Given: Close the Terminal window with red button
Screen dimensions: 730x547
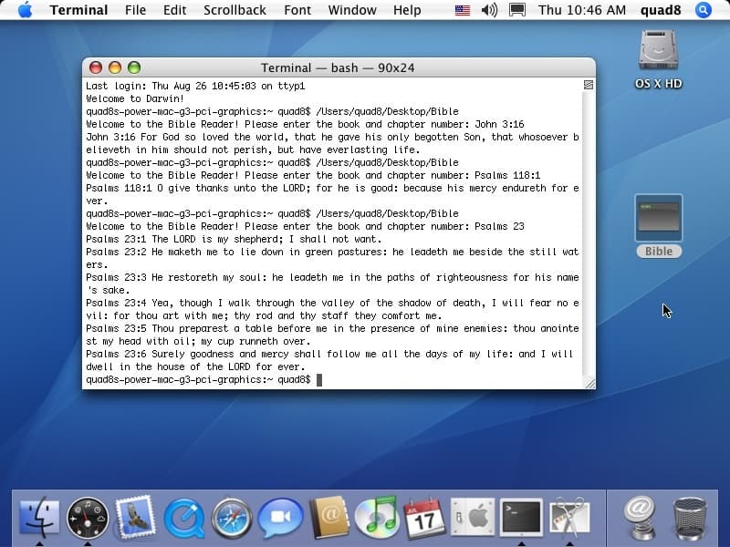Looking at the screenshot, I should (96, 67).
